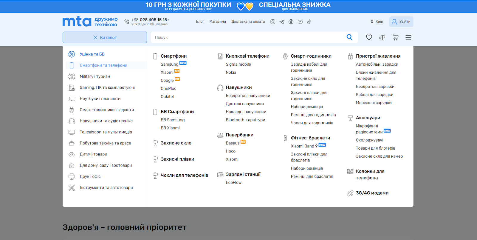Open TikTok icon in header

(309, 21)
